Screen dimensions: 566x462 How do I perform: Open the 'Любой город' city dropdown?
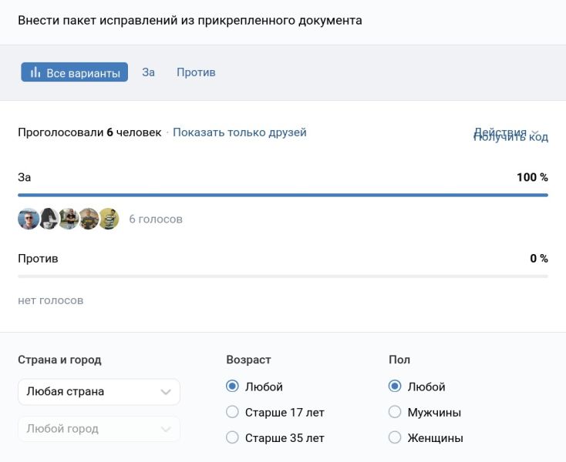99,429
